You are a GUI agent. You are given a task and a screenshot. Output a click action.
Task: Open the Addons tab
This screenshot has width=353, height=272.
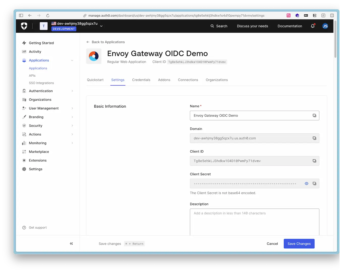click(x=164, y=80)
